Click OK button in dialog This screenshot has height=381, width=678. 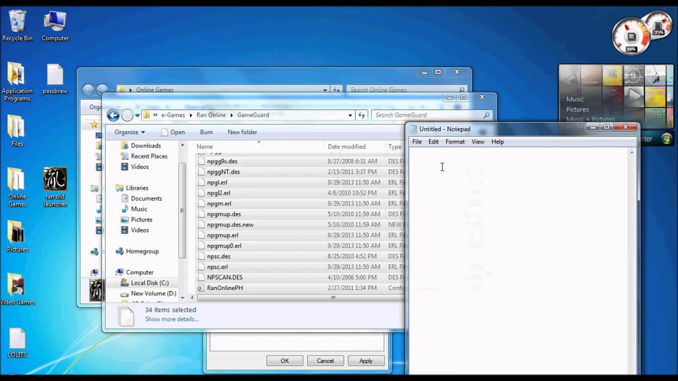pos(284,361)
